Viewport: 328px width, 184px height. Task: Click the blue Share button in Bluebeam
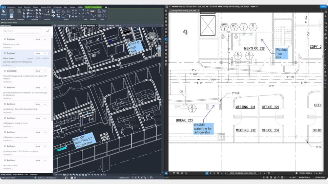[x=323, y=7]
